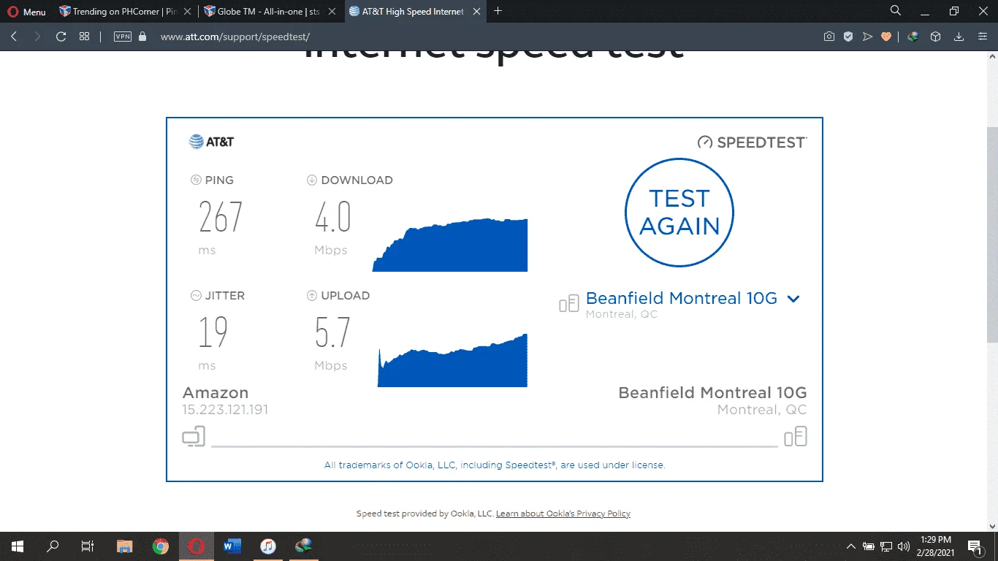Image resolution: width=998 pixels, height=561 pixels.
Task: View site security lock information
Action: click(142, 37)
